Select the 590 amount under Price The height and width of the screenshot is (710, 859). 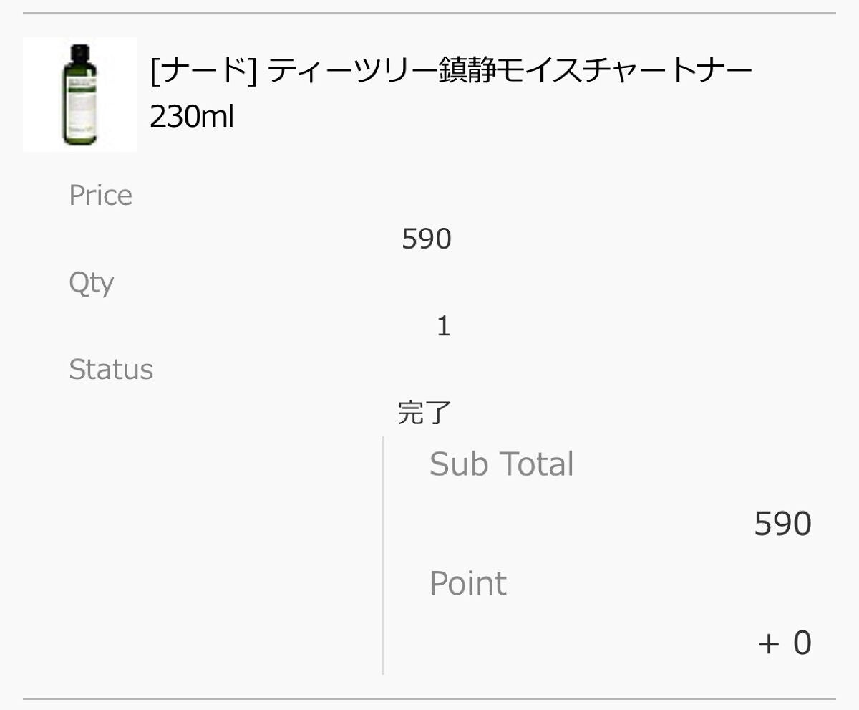pyautogui.click(x=426, y=239)
